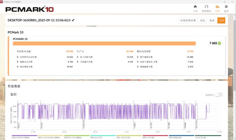Open the Home (主页) tab
The image size is (236, 140).
click(x=195, y=8)
